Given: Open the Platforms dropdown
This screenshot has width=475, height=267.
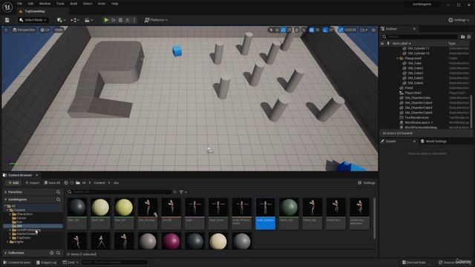Looking at the screenshot, I should coord(156,20).
